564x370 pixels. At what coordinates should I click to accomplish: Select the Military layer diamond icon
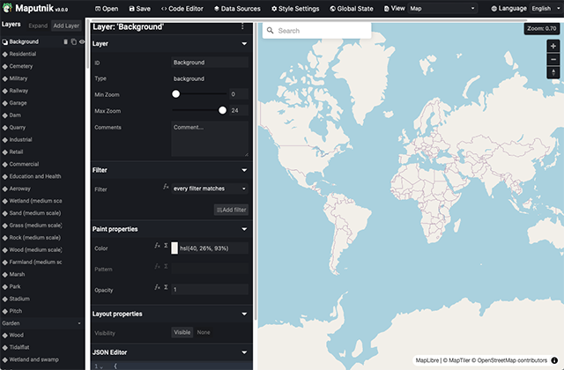click(5, 78)
